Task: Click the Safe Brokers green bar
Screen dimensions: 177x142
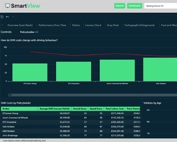Action: 160,70
